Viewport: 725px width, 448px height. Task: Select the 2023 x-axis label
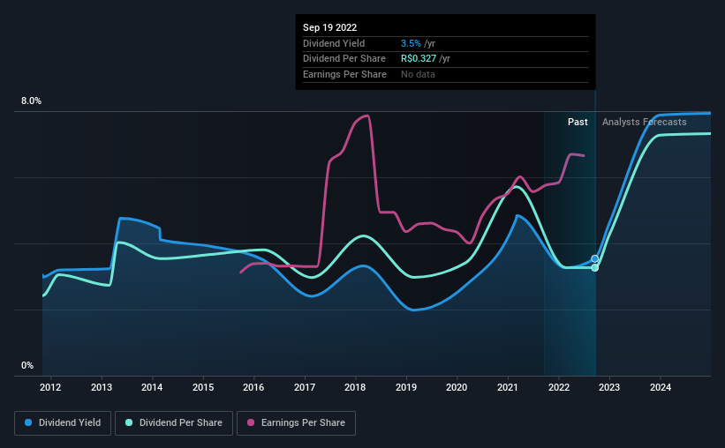609,387
